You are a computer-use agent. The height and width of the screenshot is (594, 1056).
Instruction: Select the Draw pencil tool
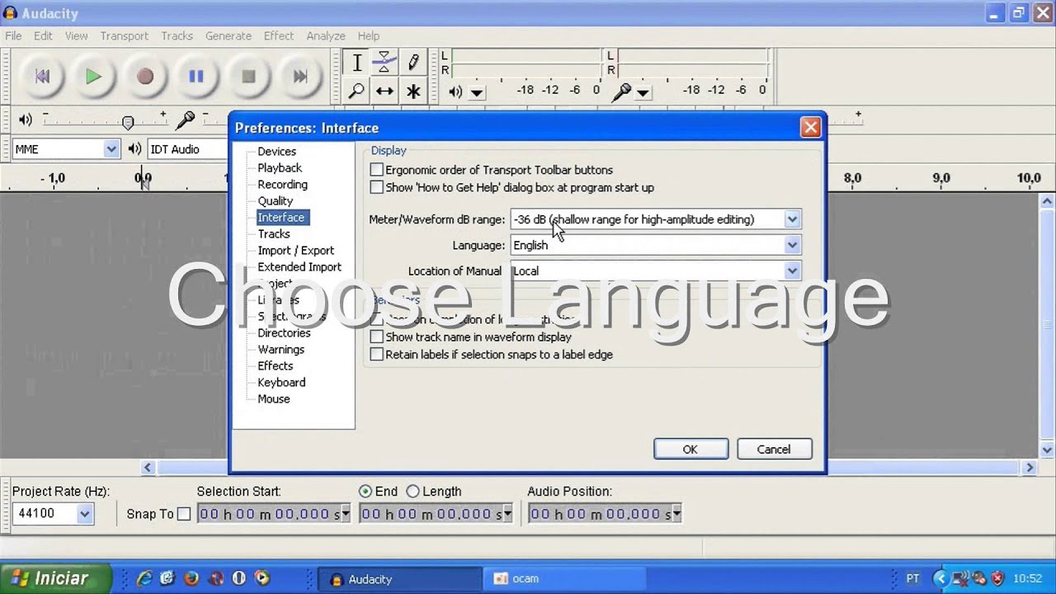point(413,63)
